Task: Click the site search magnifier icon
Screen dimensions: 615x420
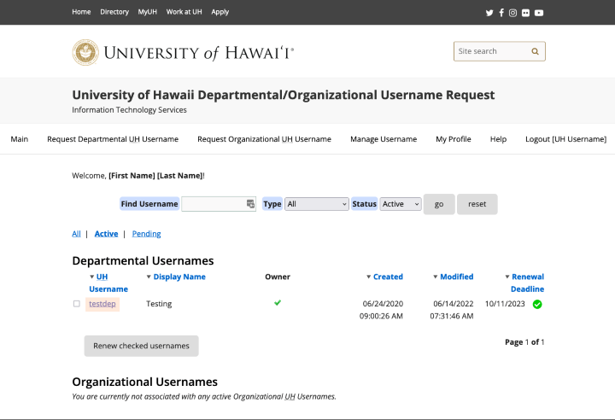Action: click(535, 51)
